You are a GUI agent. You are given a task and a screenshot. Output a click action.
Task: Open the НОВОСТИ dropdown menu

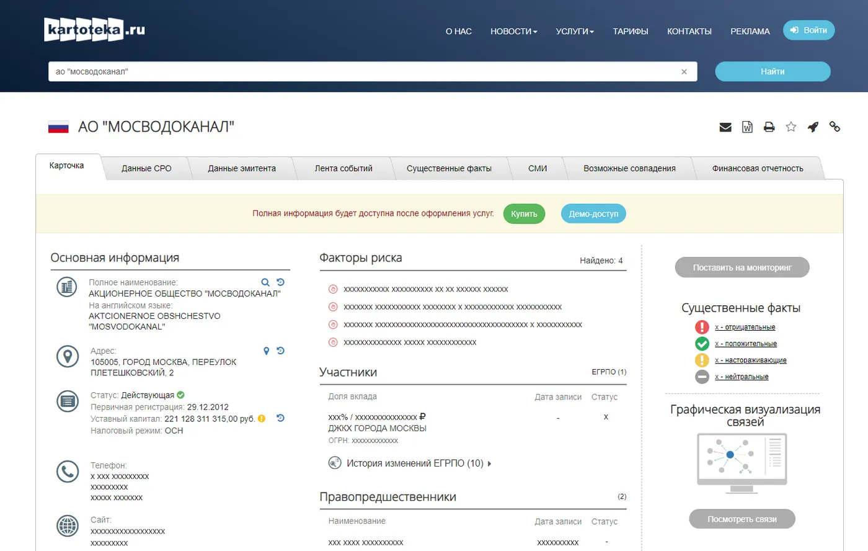click(514, 31)
